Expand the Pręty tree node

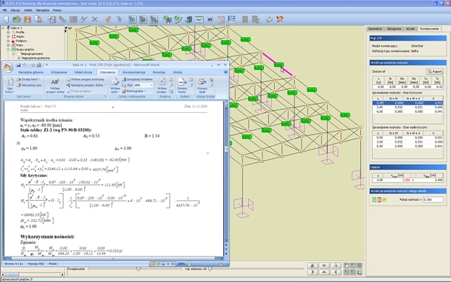tap(8, 45)
